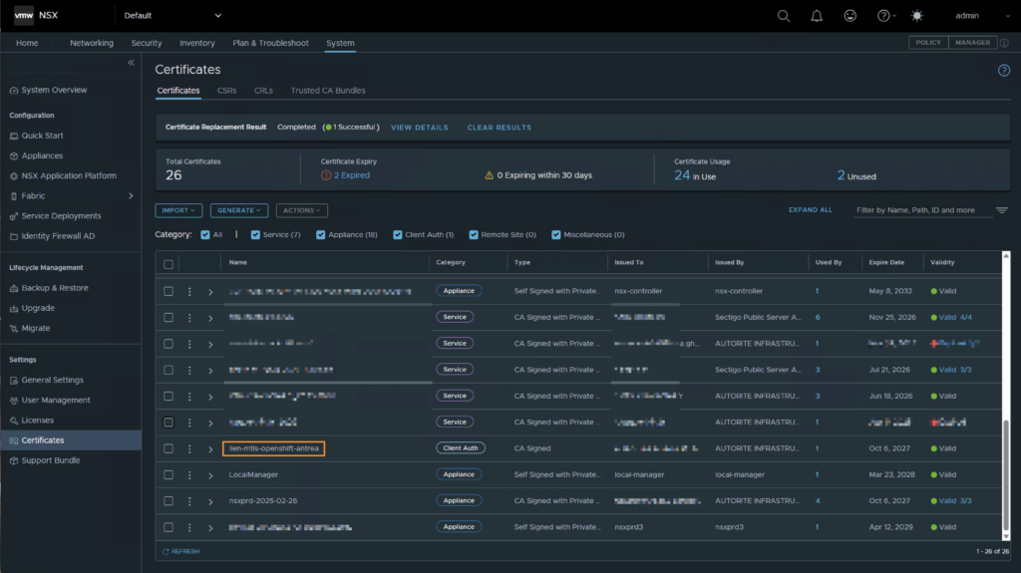This screenshot has width=1021, height=573.
Task: Click the VIEW DETAILS link
Action: pyautogui.click(x=419, y=128)
